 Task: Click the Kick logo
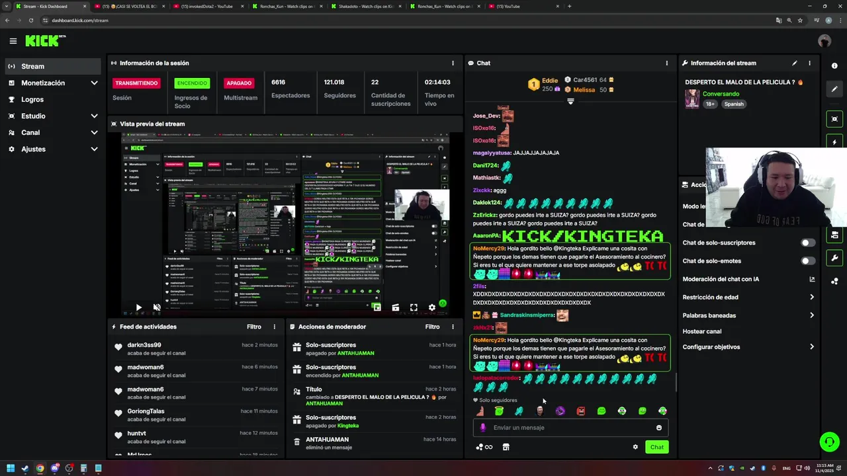pyautogui.click(x=45, y=41)
